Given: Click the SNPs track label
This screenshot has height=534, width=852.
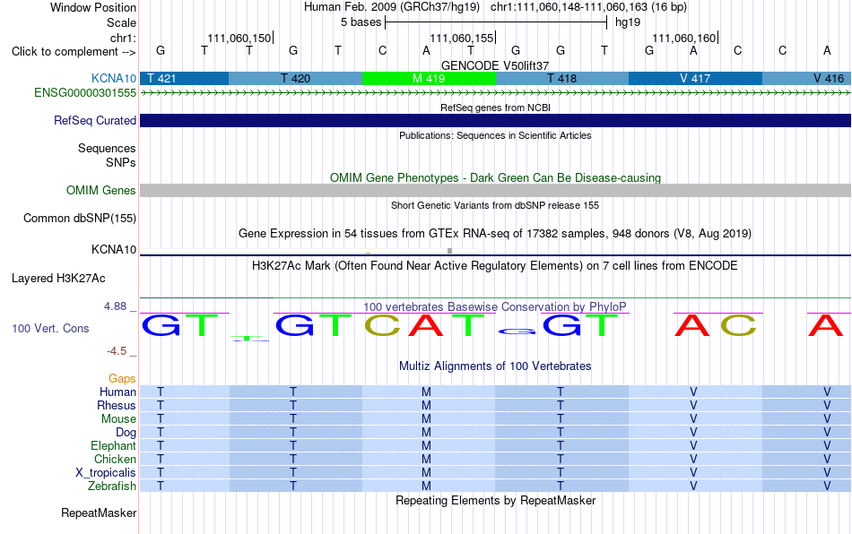Looking at the screenshot, I should pos(121,162).
